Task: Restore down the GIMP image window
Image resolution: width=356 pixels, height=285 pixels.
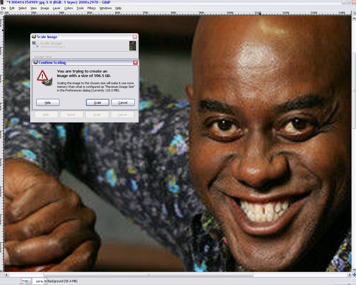Action: point(349,2)
